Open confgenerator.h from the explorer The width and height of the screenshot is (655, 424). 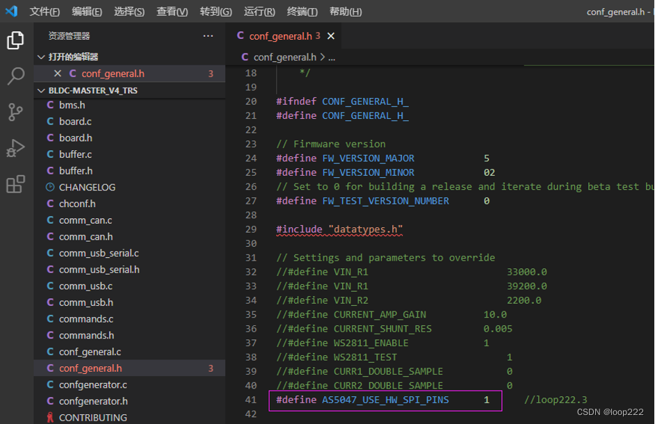pyautogui.click(x=93, y=401)
